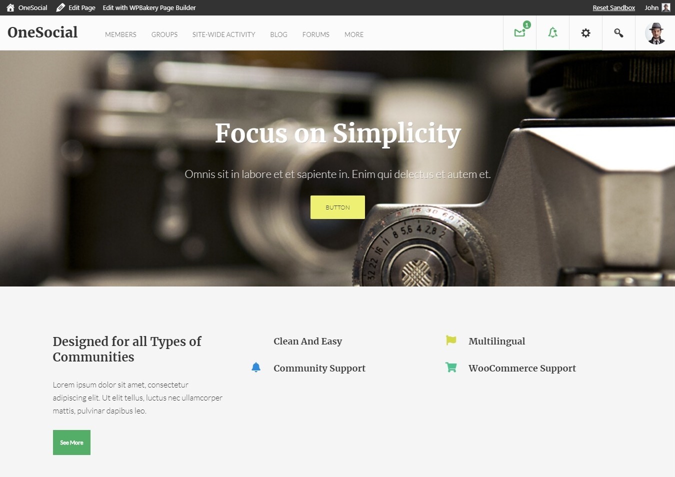Click Edit with WPBakery Page Builder
675x477 pixels.
(x=149, y=7)
